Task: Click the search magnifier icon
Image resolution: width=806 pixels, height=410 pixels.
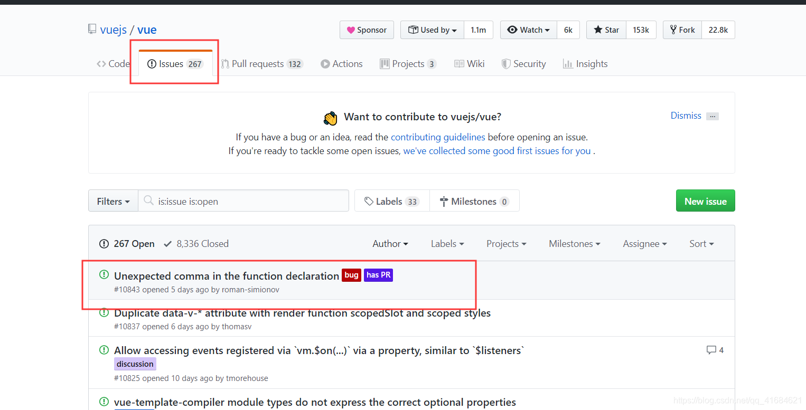Action: (149, 202)
